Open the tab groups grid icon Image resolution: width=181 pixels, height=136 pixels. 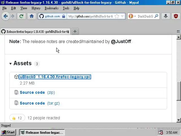pyautogui.click(x=178, y=31)
